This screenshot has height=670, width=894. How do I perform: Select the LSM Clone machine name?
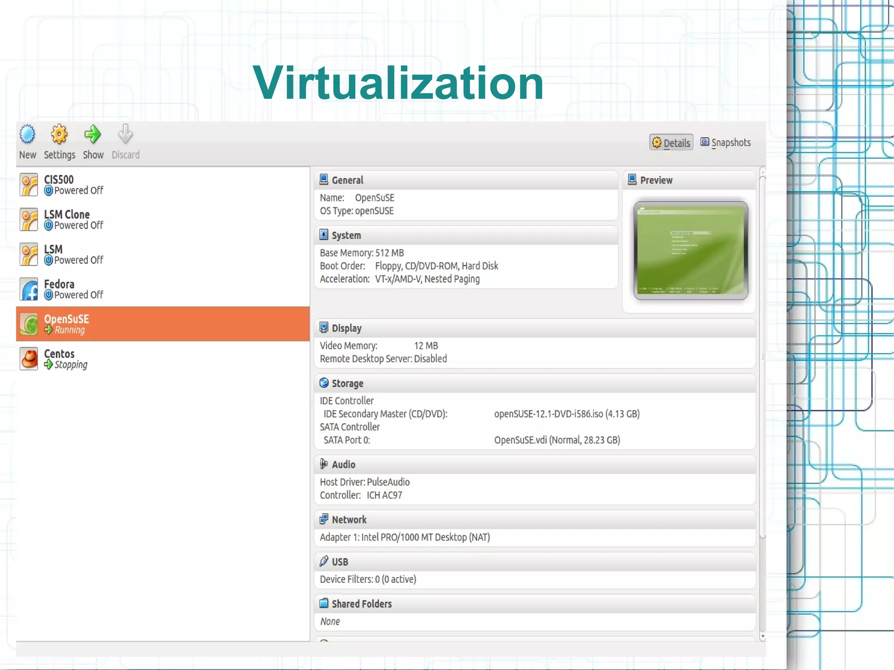click(67, 214)
